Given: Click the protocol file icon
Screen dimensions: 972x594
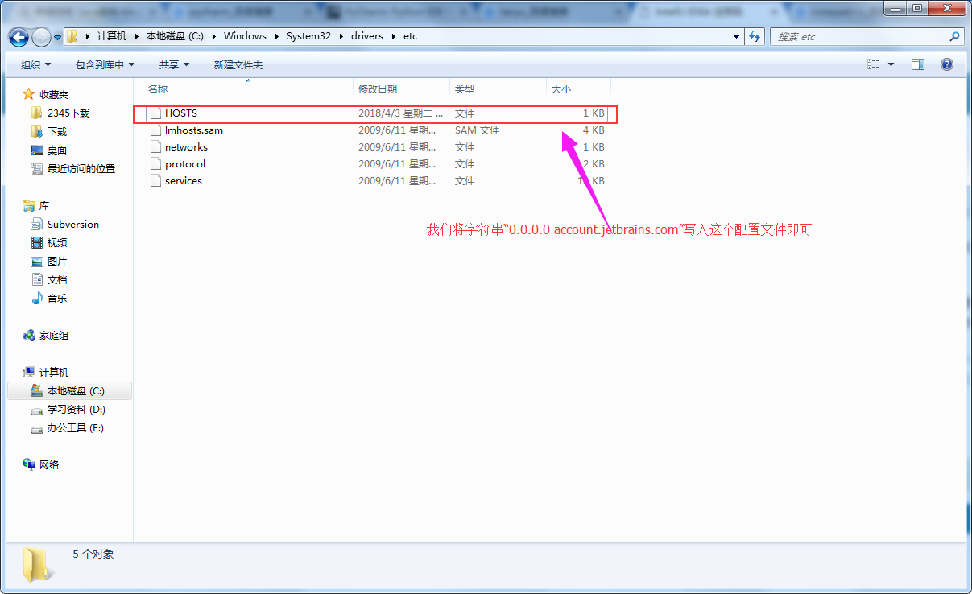Looking at the screenshot, I should [x=155, y=164].
